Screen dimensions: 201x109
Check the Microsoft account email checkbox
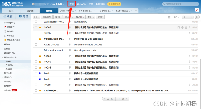point(36,50)
